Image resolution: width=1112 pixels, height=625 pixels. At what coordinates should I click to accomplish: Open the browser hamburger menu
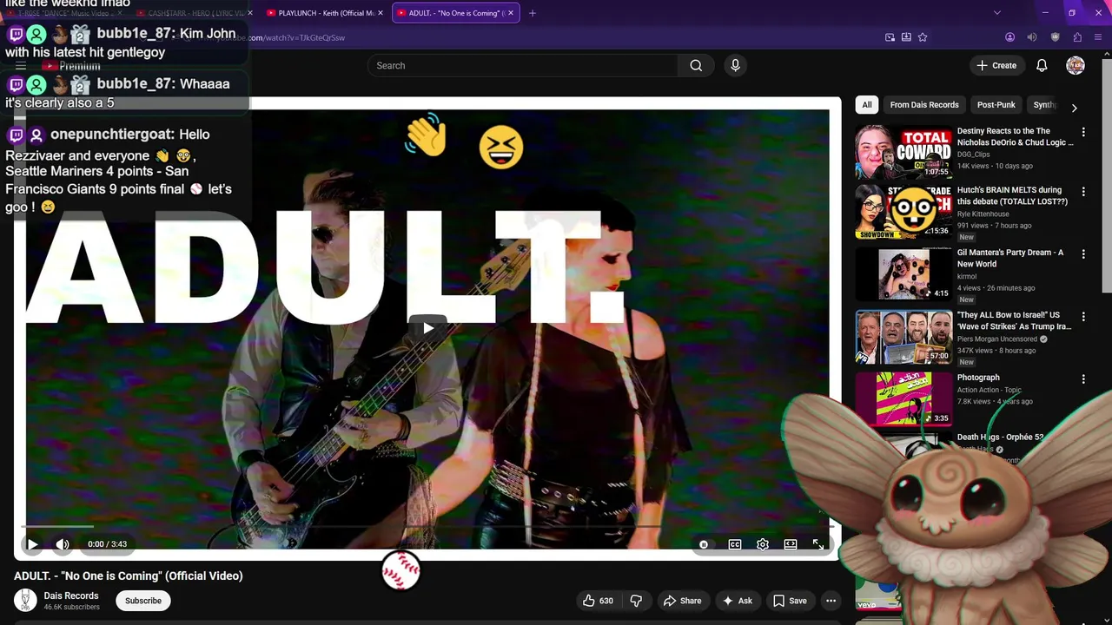1099,37
